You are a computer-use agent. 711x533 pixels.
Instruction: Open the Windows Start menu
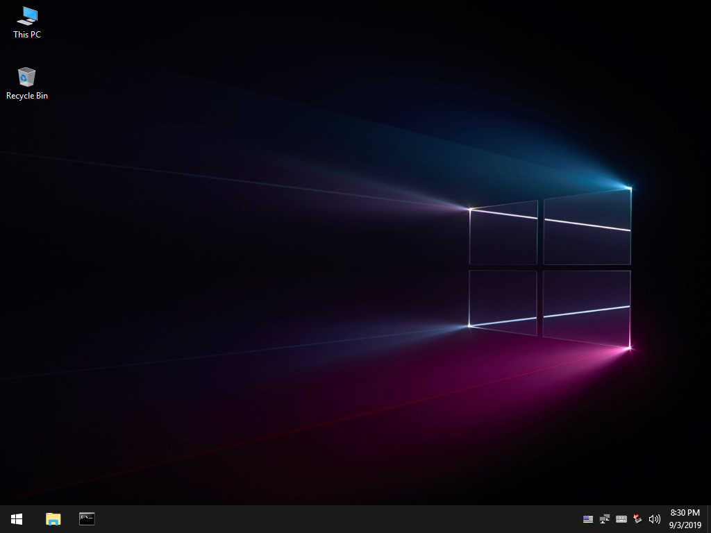coord(16,518)
